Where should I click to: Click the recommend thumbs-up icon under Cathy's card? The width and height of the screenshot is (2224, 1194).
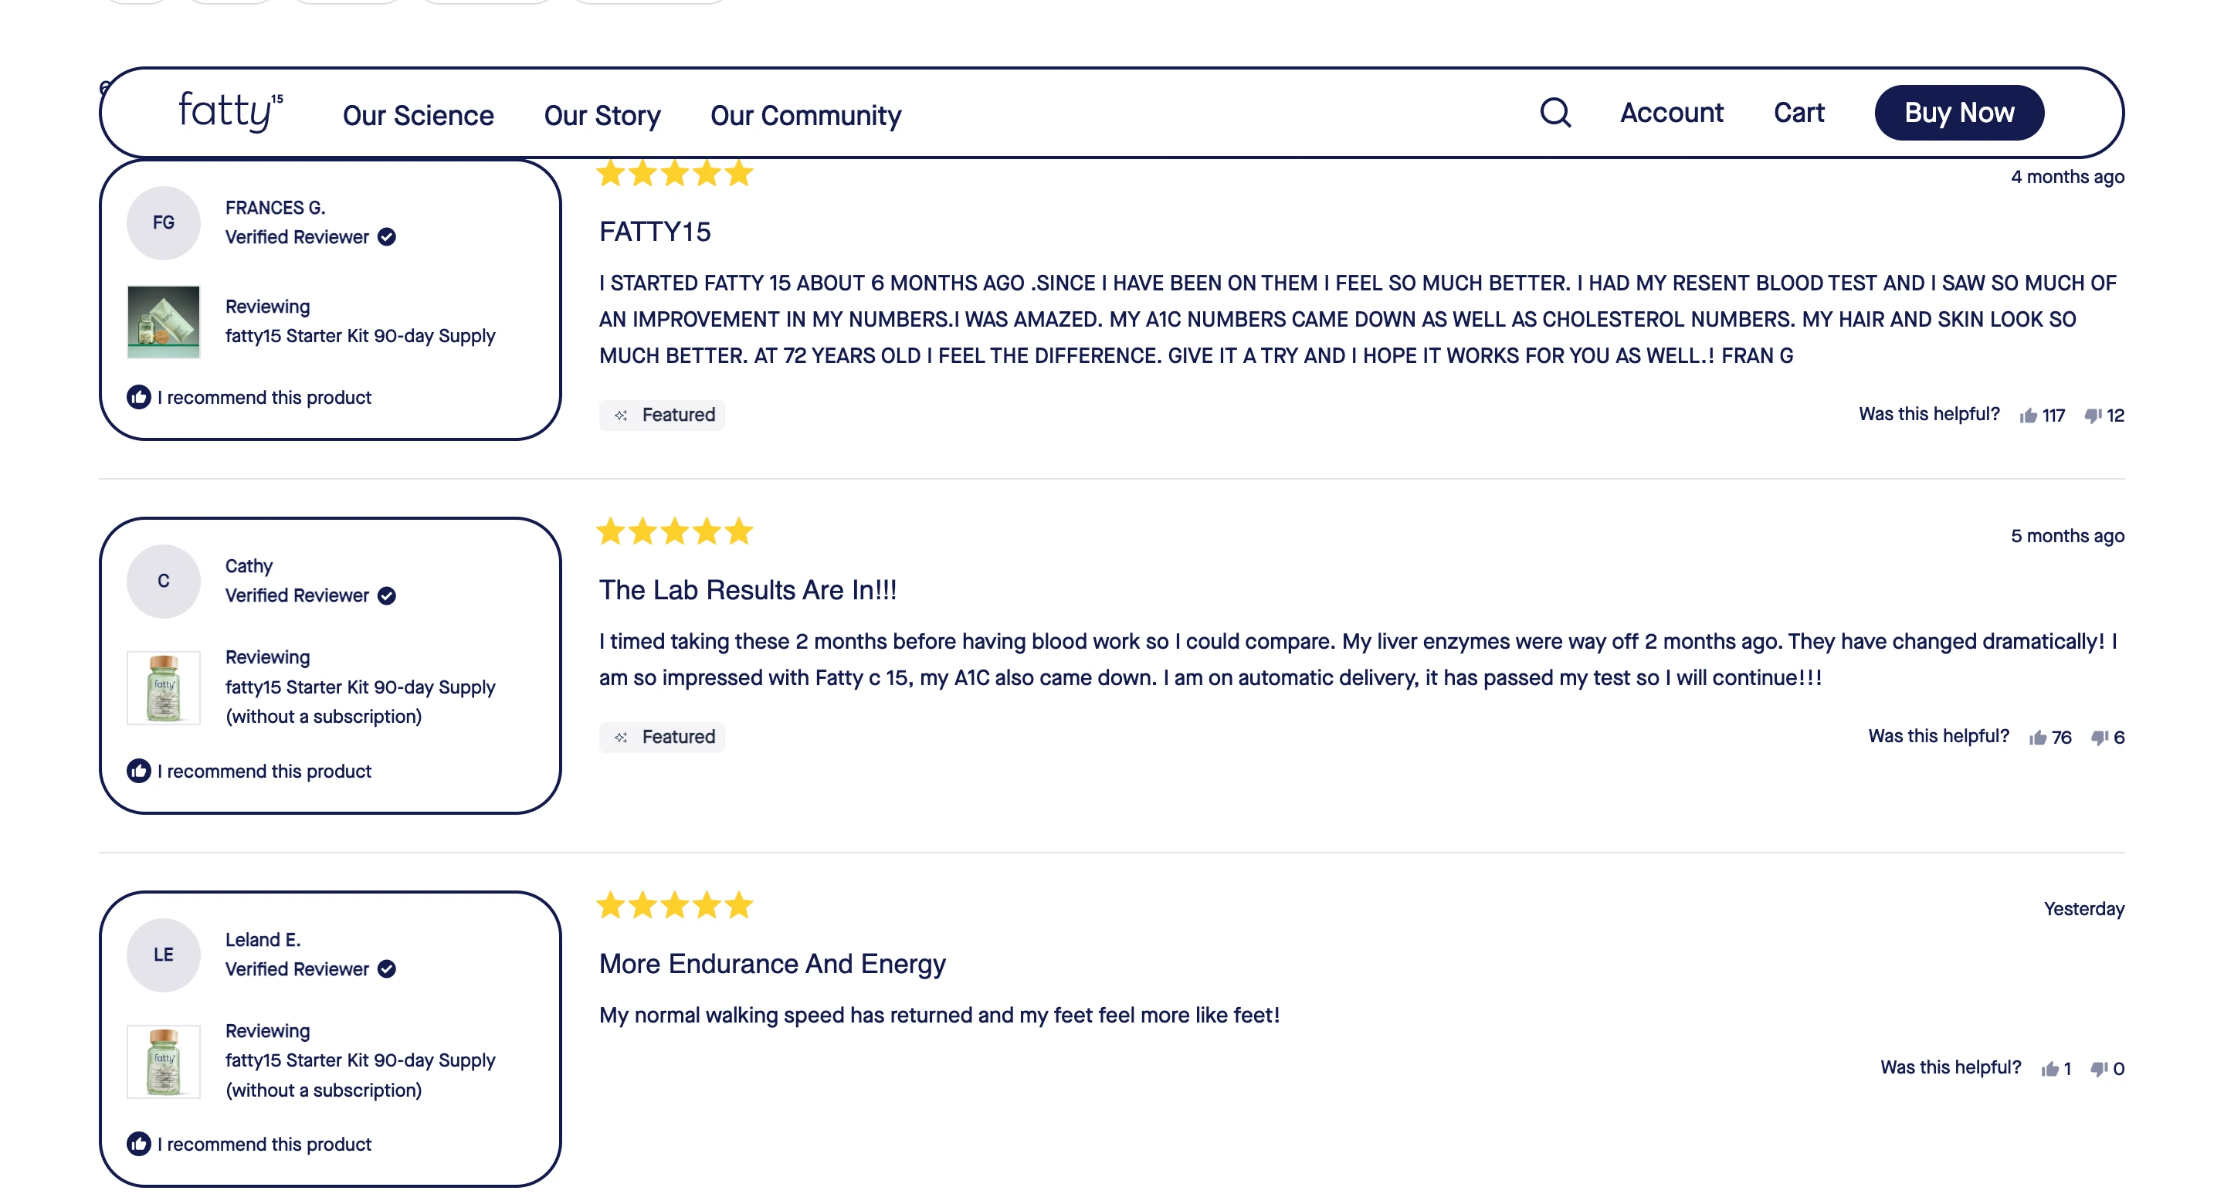click(138, 771)
